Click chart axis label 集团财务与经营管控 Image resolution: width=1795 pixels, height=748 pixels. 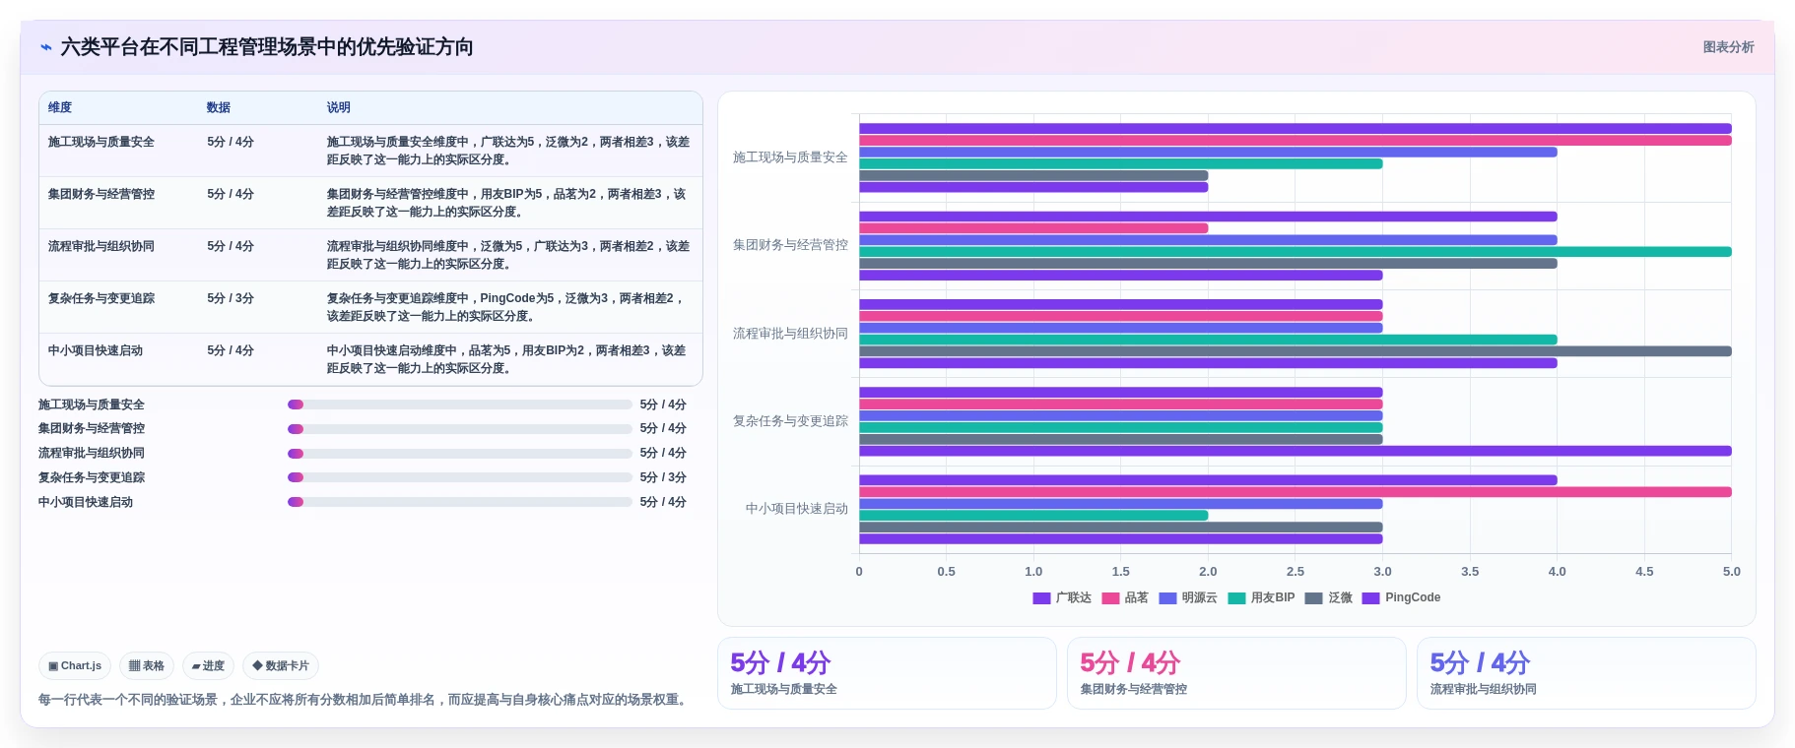pyautogui.click(x=790, y=245)
